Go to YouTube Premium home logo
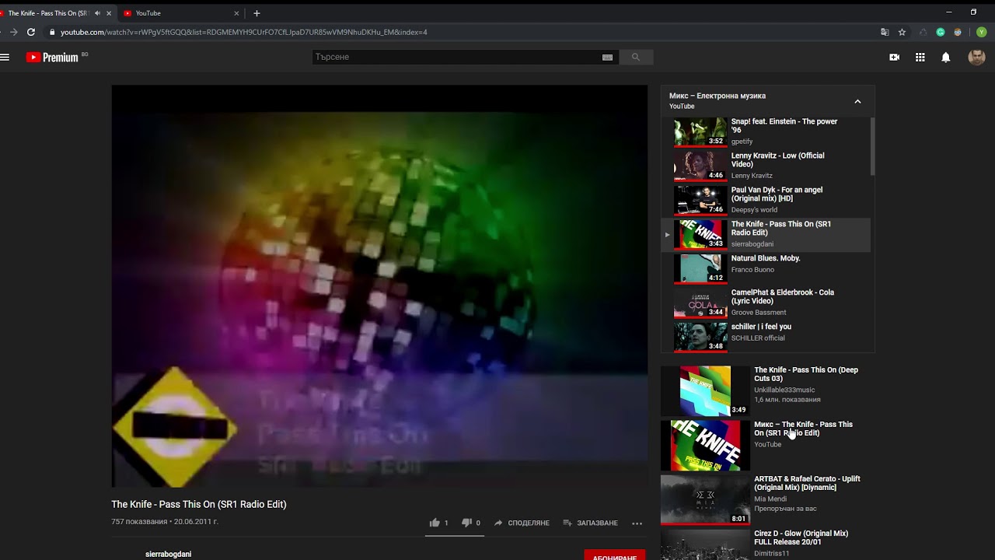The image size is (995, 560). pos(52,57)
